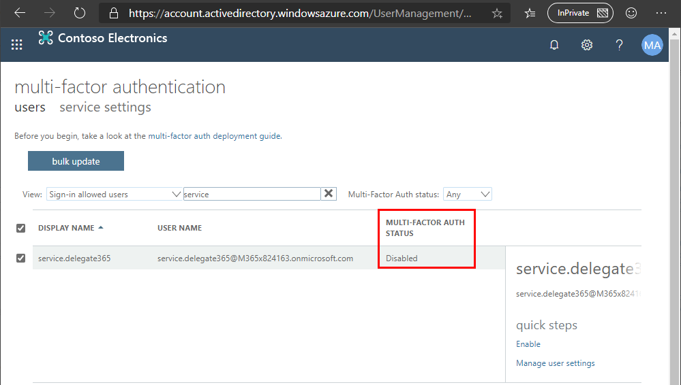The height and width of the screenshot is (385, 681).
Task: Open the View sign-in allowed users dropdown
Action: 114,195
